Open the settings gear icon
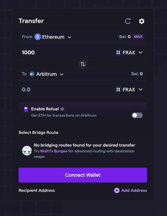Viewport: 167px width, 216px height. 142,21
